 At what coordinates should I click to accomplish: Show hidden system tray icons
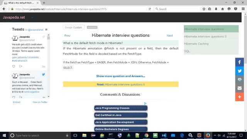(215, 136)
